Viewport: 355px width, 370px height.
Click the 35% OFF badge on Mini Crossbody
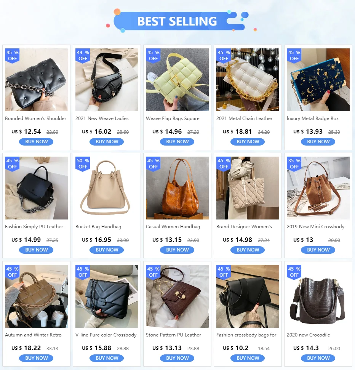tap(294, 164)
